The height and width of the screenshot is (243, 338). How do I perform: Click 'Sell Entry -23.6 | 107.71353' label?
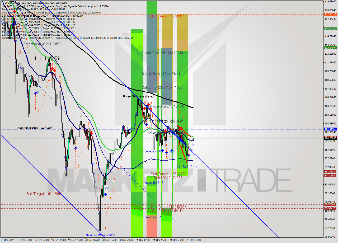coord(162,87)
